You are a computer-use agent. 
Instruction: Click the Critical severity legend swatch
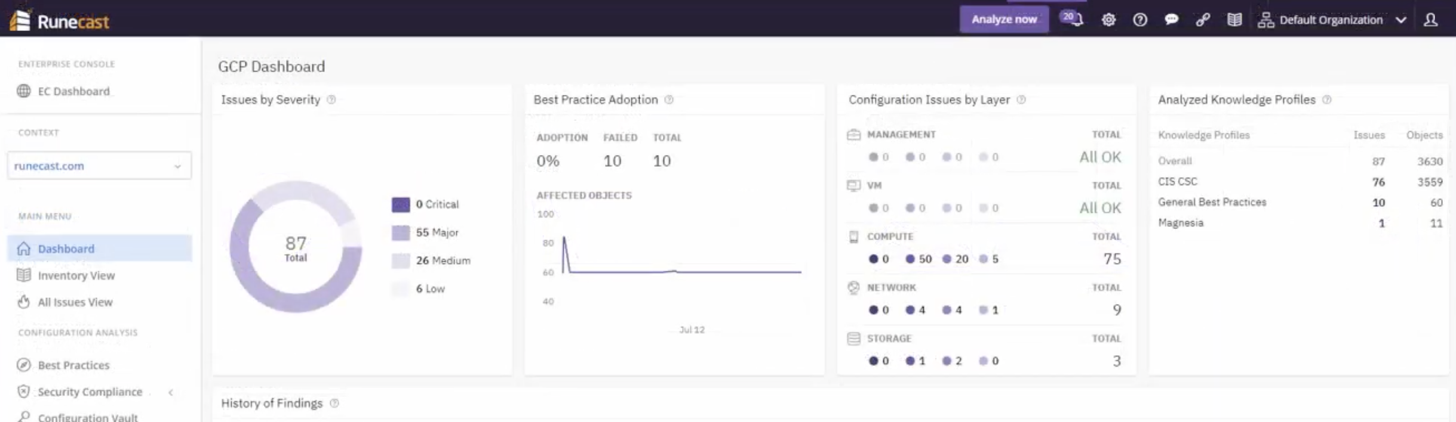(x=401, y=204)
